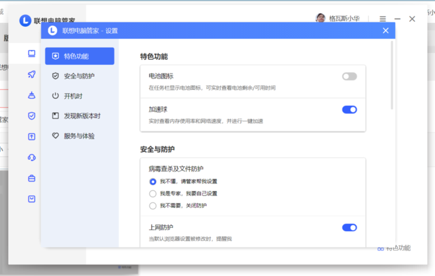Open the headset customer service icon

click(x=32, y=157)
